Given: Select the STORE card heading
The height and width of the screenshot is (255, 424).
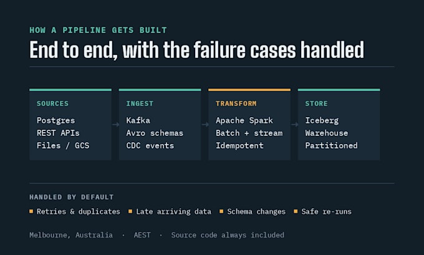Looking at the screenshot, I should pos(316,103).
